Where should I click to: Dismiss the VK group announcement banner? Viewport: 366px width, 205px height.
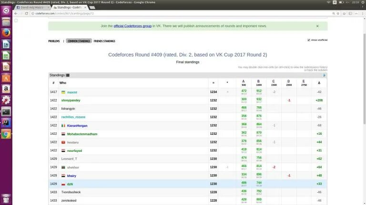[x=317, y=26]
